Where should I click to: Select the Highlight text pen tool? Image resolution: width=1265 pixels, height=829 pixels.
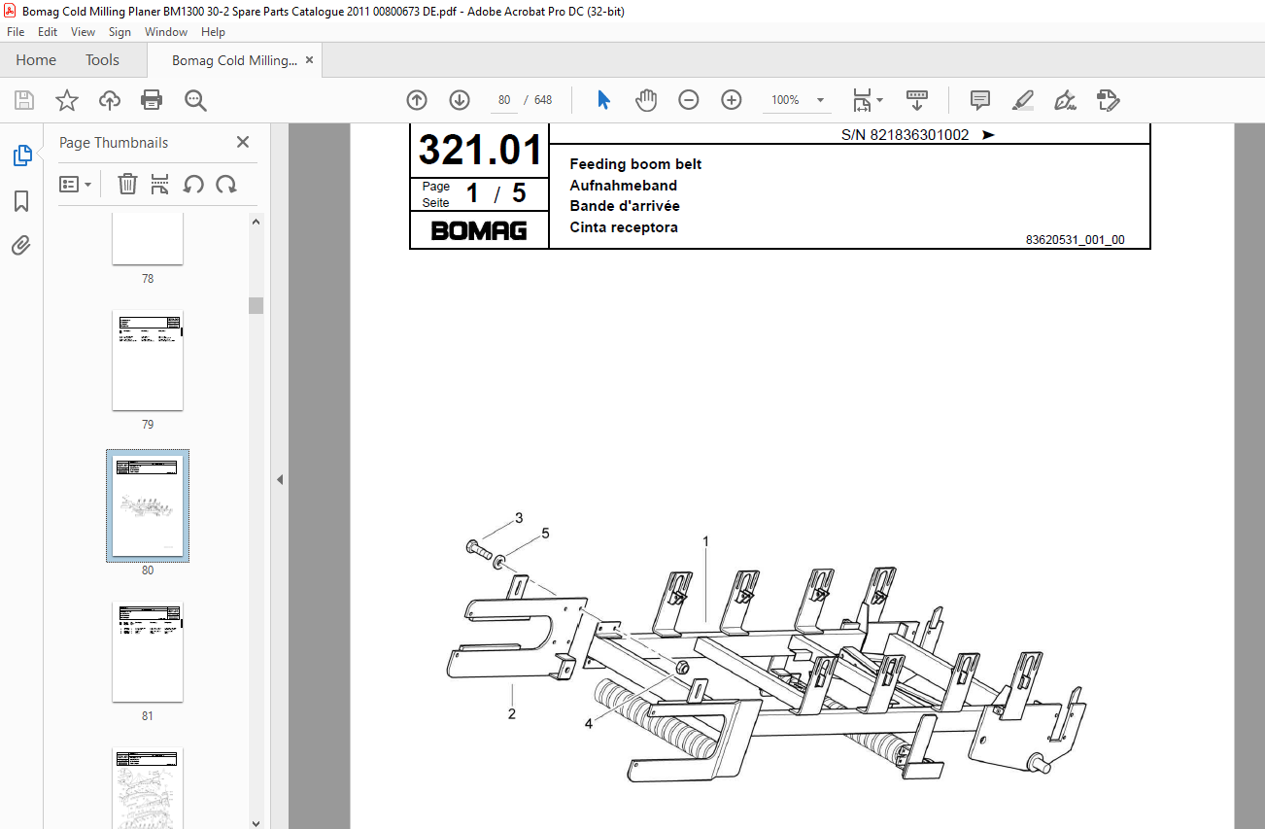pos(1023,100)
